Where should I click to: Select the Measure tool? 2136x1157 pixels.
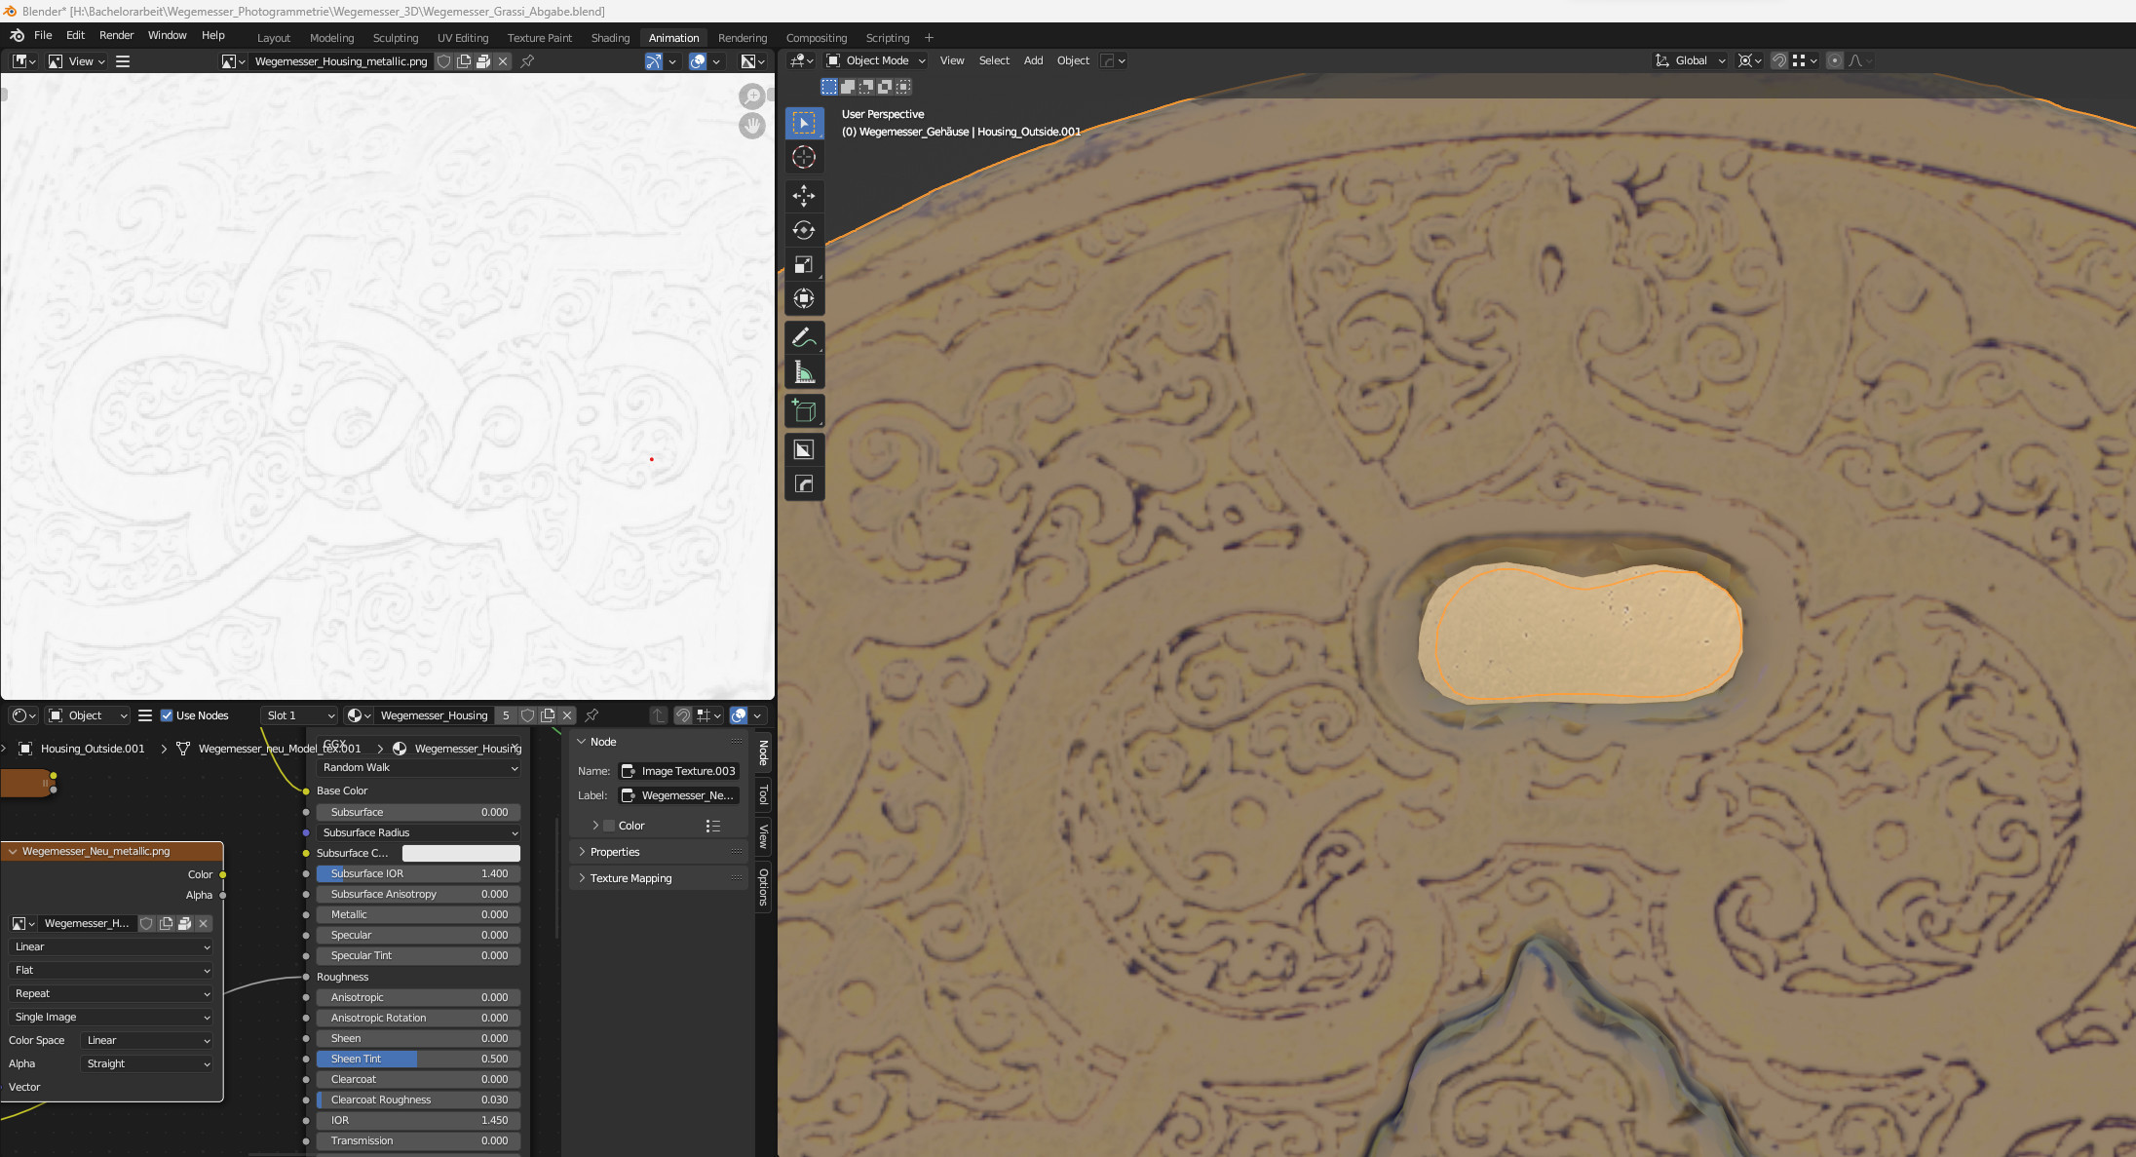(x=804, y=371)
